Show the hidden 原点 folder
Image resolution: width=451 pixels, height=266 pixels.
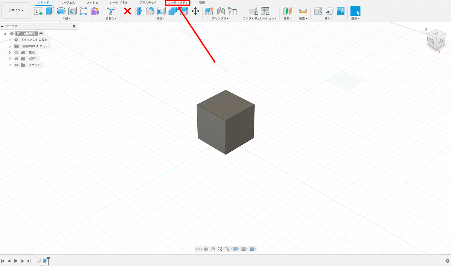coord(17,52)
